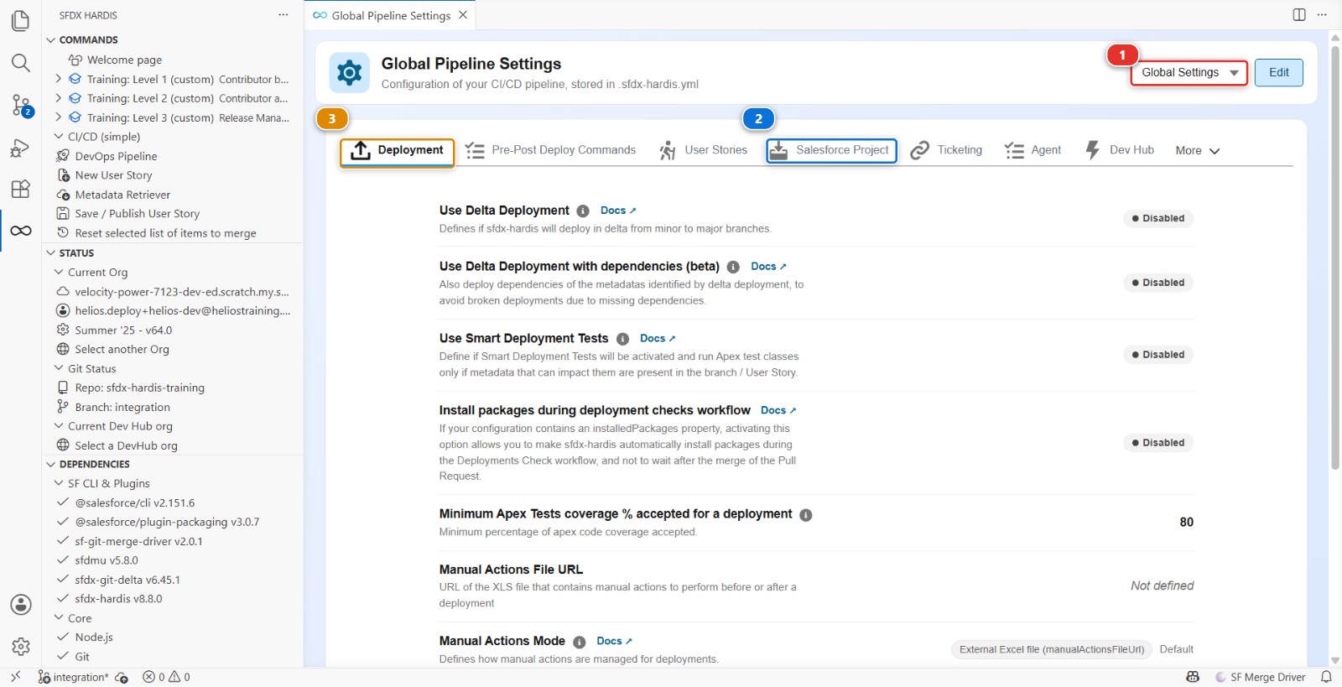The height and width of the screenshot is (687, 1342).
Task: Click the remote window icon in status bar
Action: click(x=15, y=677)
